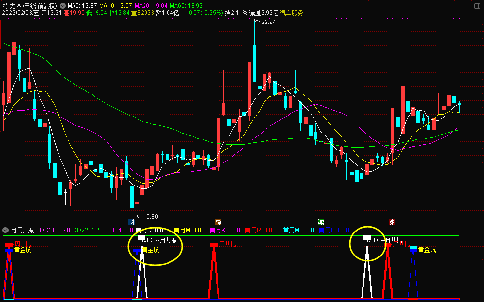The image size is (484, 302).
Task: Open the dropdown next to 特力A title
Action: [x=63, y=6]
